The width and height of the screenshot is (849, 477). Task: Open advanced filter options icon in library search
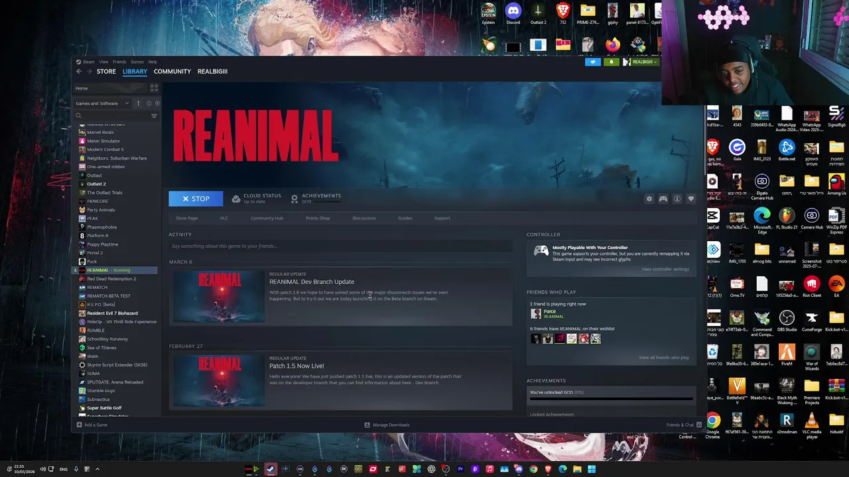tap(154, 116)
